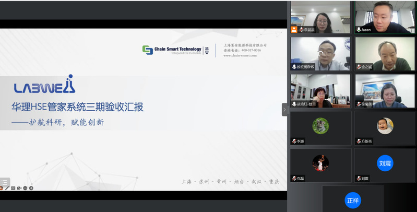The image size is (417, 212).
Task: Click the city list 上海-苏州-常州 footer text
Action: (x=230, y=182)
